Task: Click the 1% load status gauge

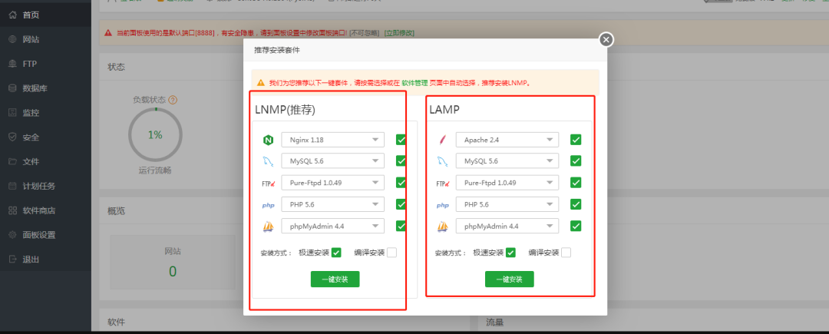Action: [155, 135]
